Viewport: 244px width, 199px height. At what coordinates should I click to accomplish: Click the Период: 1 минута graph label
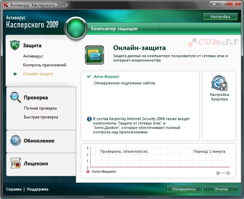click(x=209, y=151)
